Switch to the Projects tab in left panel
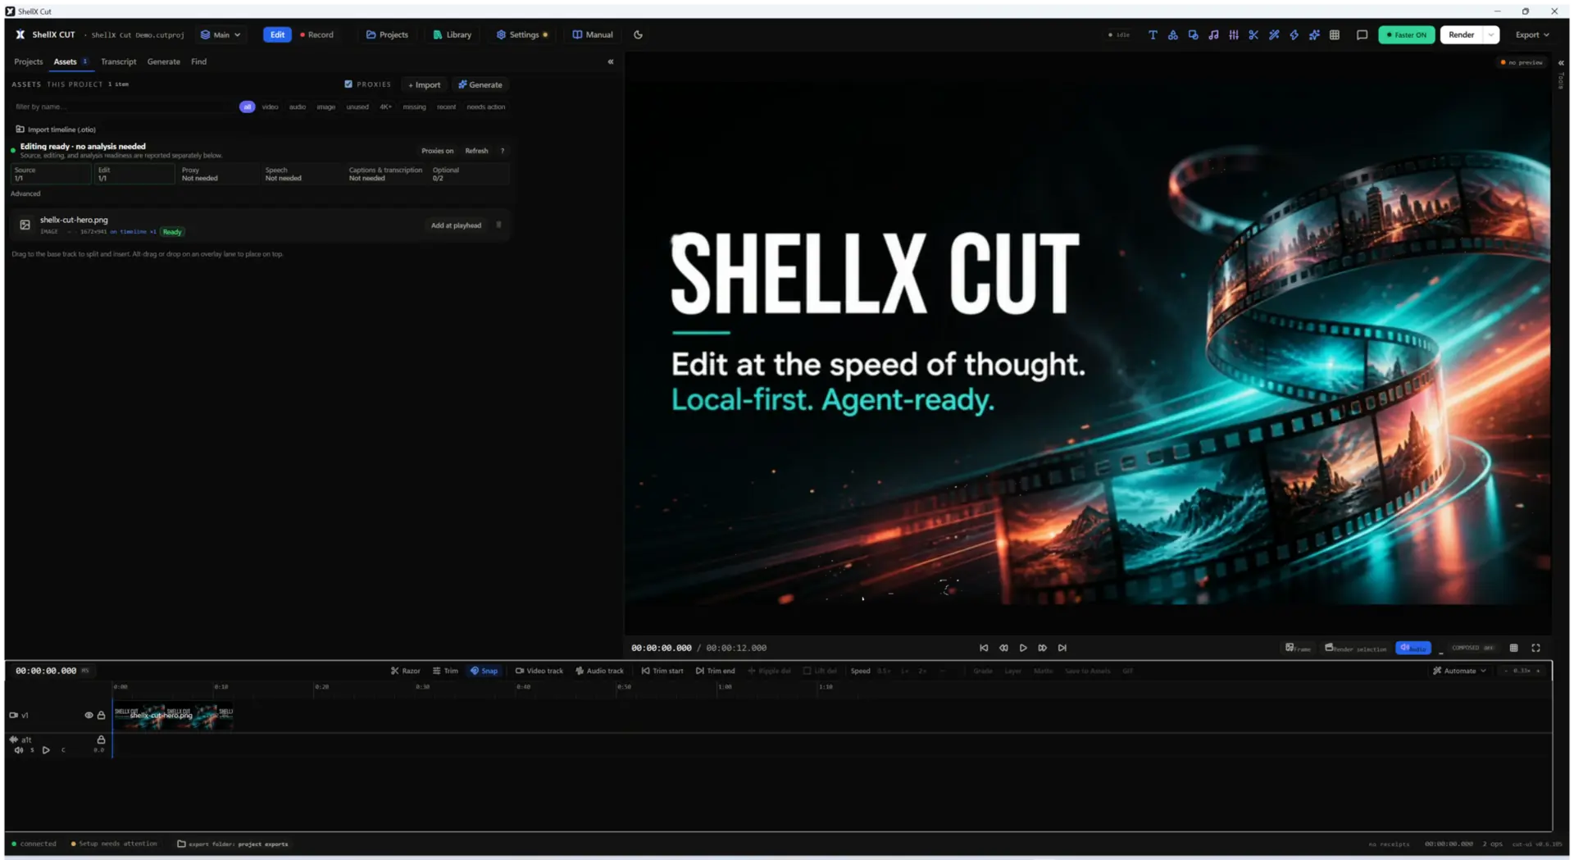Image resolution: width=1574 pixels, height=860 pixels. [x=28, y=61]
